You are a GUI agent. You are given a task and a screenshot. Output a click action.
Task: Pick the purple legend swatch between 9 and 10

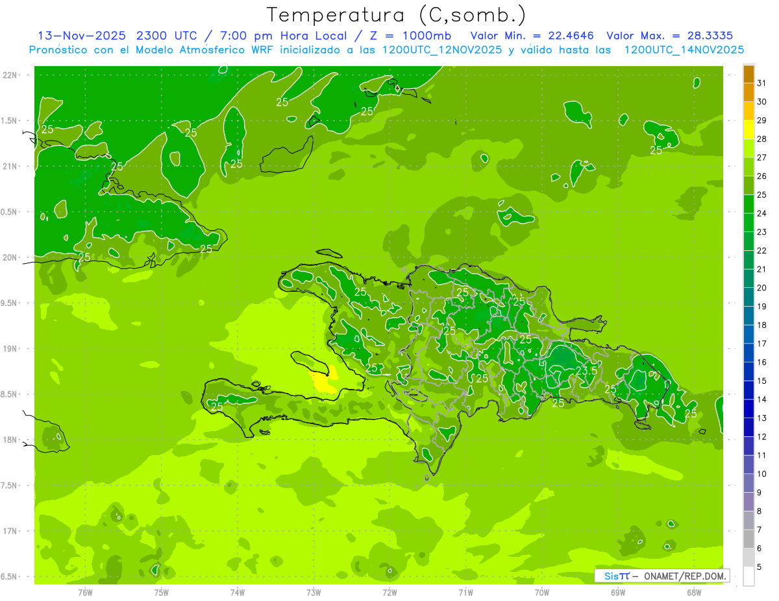[748, 483]
